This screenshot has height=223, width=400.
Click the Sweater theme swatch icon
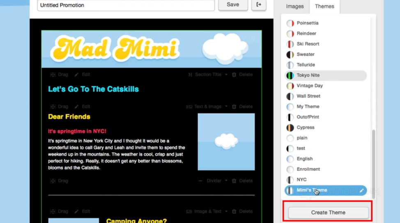coord(290,55)
